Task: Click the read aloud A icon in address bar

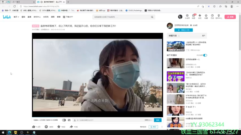Action: tap(198, 6)
